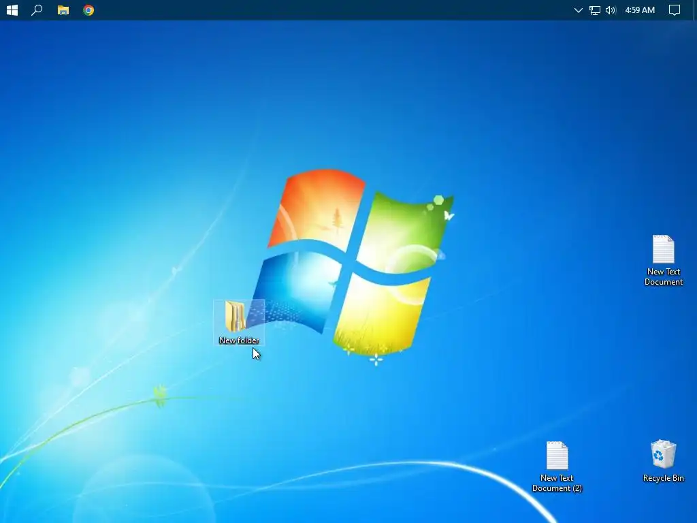
Task: Launch Google Chrome from the taskbar
Action: pyautogui.click(x=88, y=10)
